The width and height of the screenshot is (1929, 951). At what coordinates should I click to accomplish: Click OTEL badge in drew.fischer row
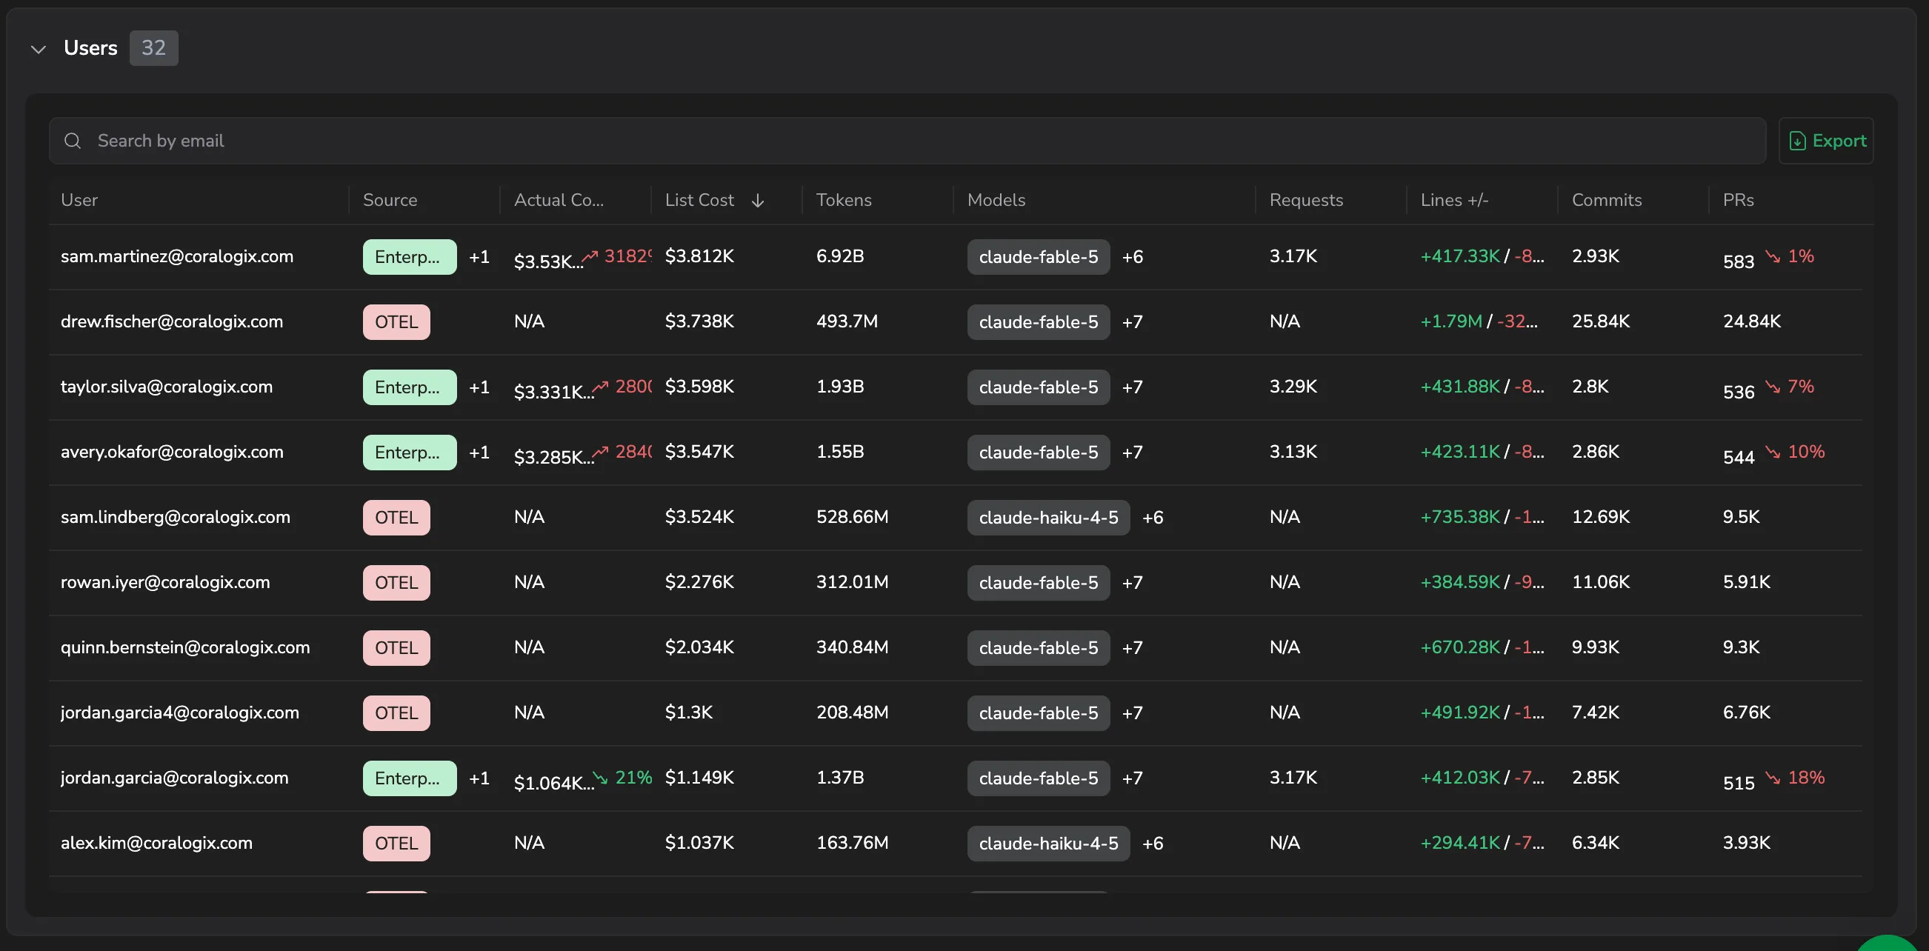pos(396,322)
